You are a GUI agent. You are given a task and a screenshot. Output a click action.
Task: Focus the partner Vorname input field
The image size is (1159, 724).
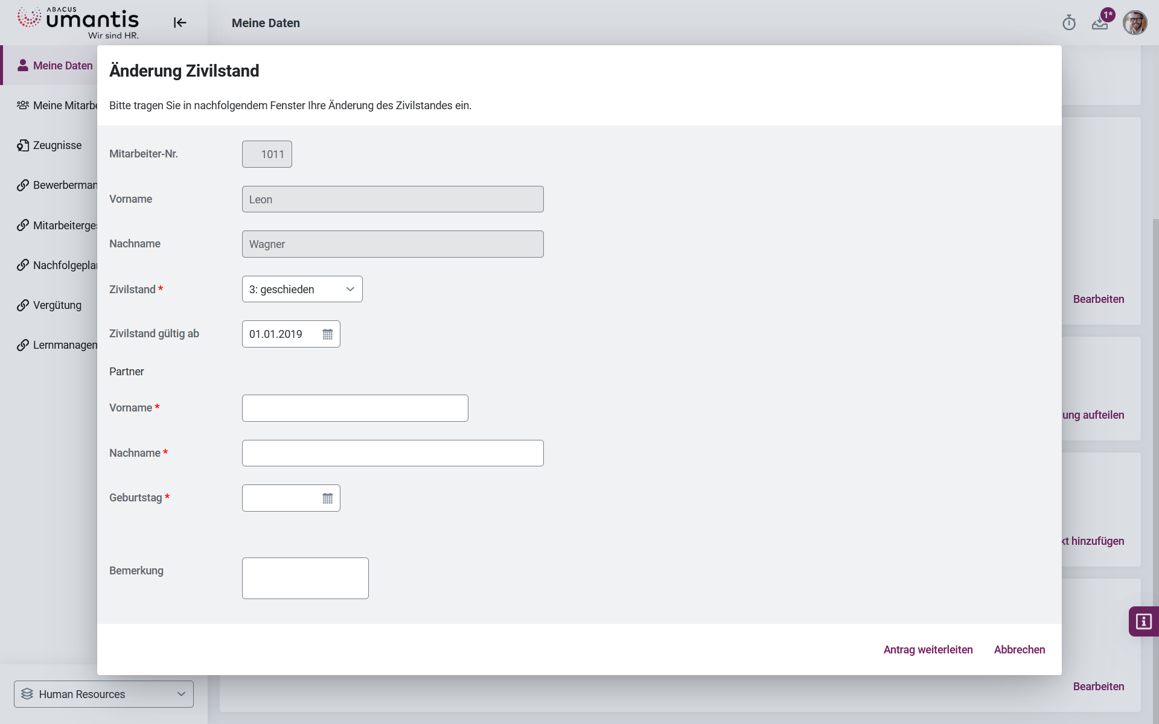point(355,408)
